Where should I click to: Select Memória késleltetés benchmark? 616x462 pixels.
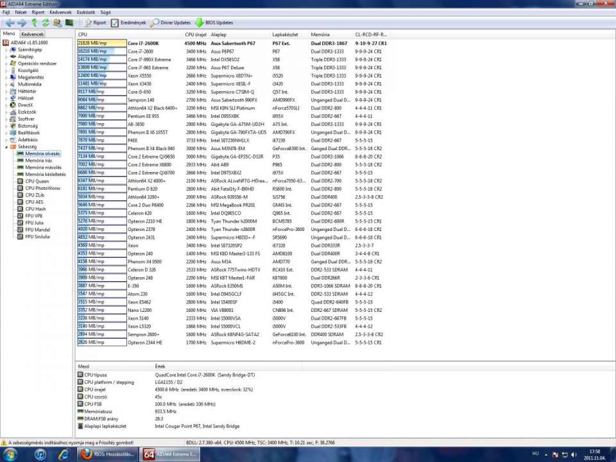tap(46, 175)
